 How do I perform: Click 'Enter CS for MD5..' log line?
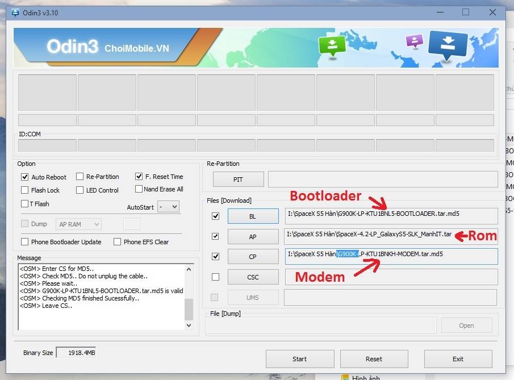pyautogui.click(x=56, y=269)
